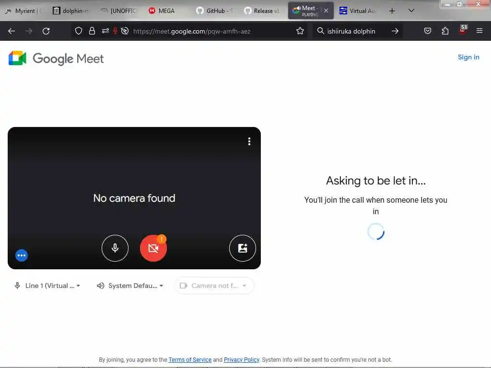Open the Save to Pocket icon
The width and height of the screenshot is (491, 368).
coord(427,31)
